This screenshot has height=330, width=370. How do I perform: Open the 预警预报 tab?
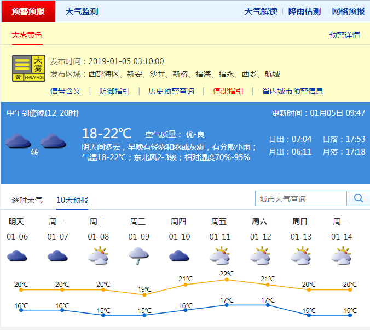coord(28,12)
